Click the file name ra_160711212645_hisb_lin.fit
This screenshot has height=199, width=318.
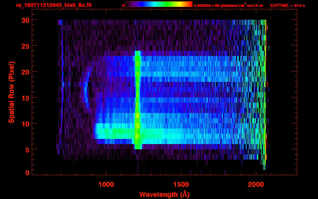click(x=54, y=5)
